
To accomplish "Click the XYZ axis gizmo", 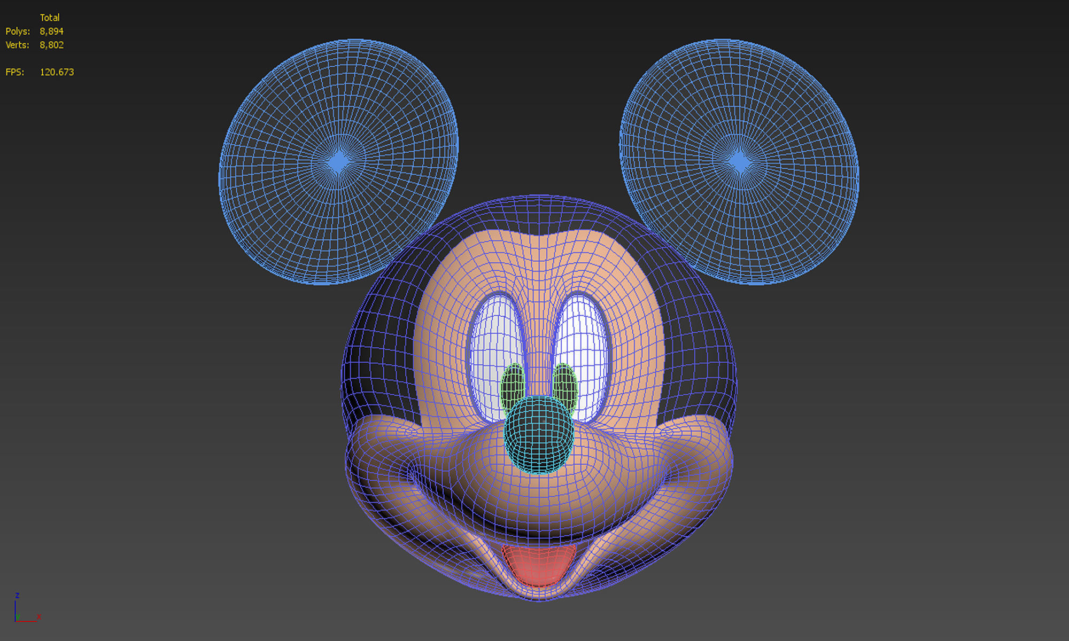I will click(x=27, y=608).
